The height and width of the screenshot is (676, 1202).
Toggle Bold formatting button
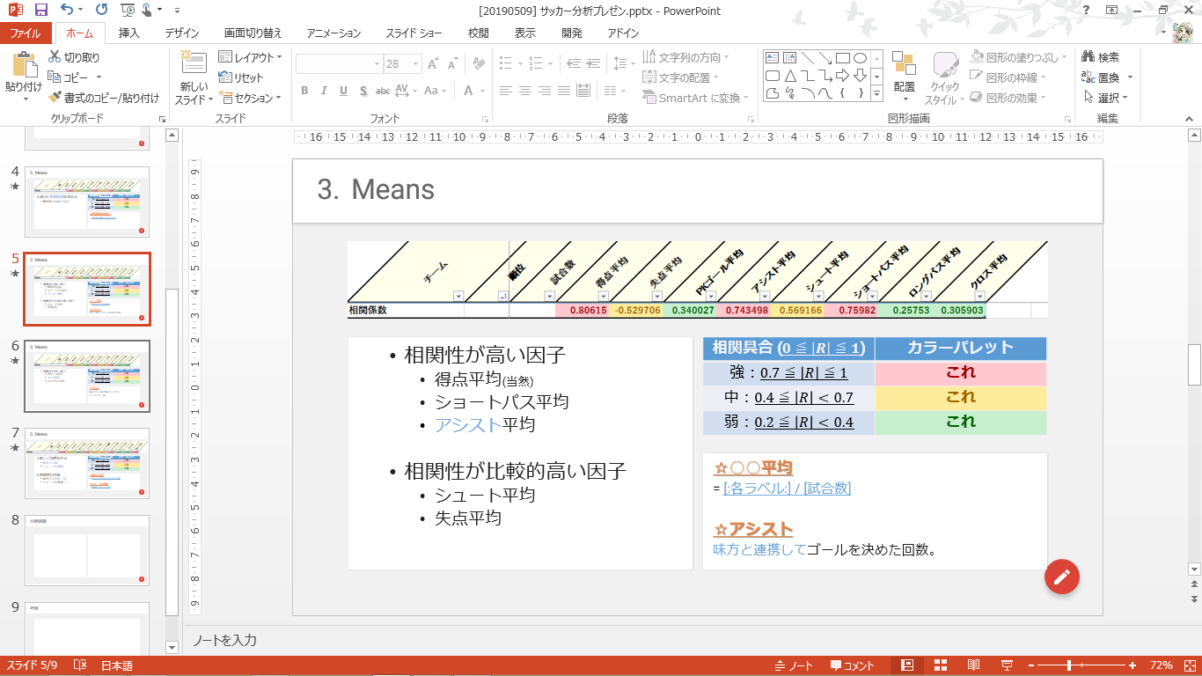point(304,91)
